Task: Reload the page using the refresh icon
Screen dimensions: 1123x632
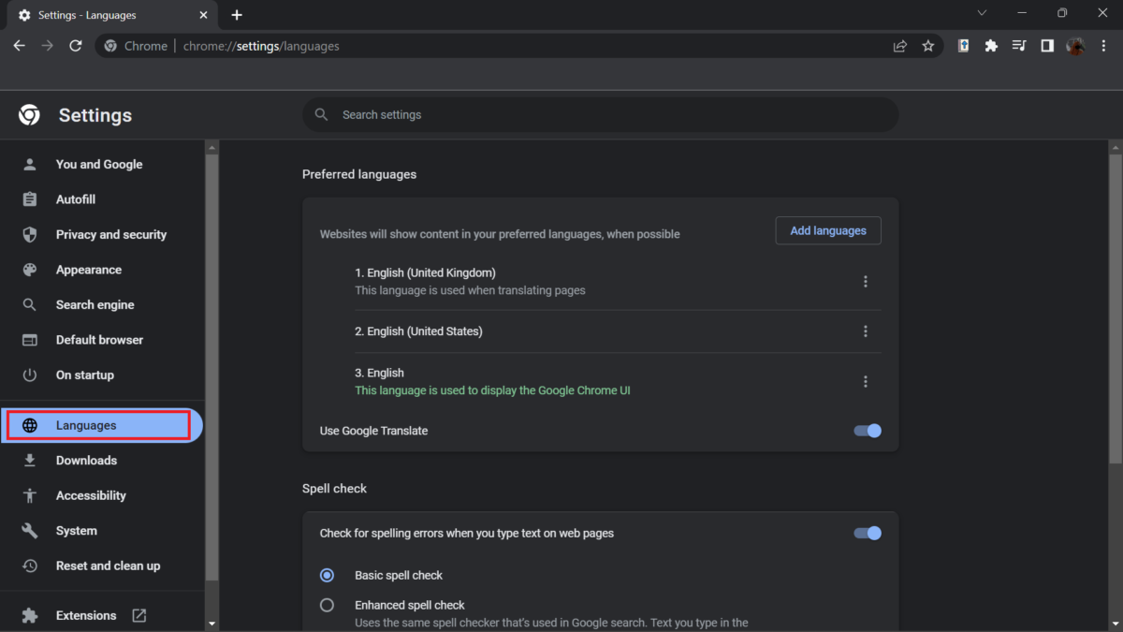Action: click(x=76, y=46)
